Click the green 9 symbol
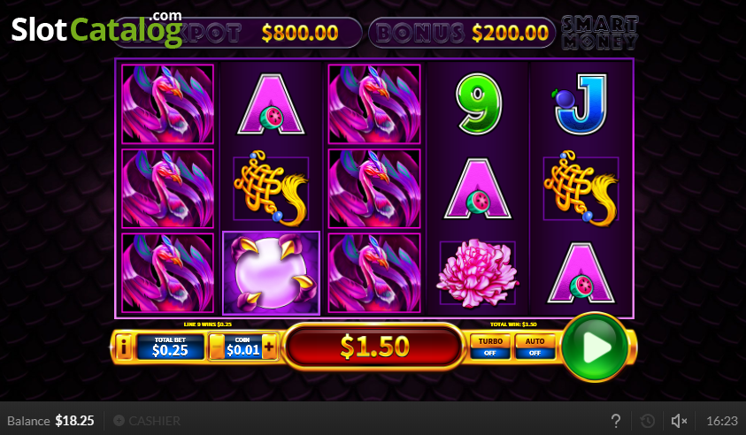746x435 pixels. [x=479, y=103]
